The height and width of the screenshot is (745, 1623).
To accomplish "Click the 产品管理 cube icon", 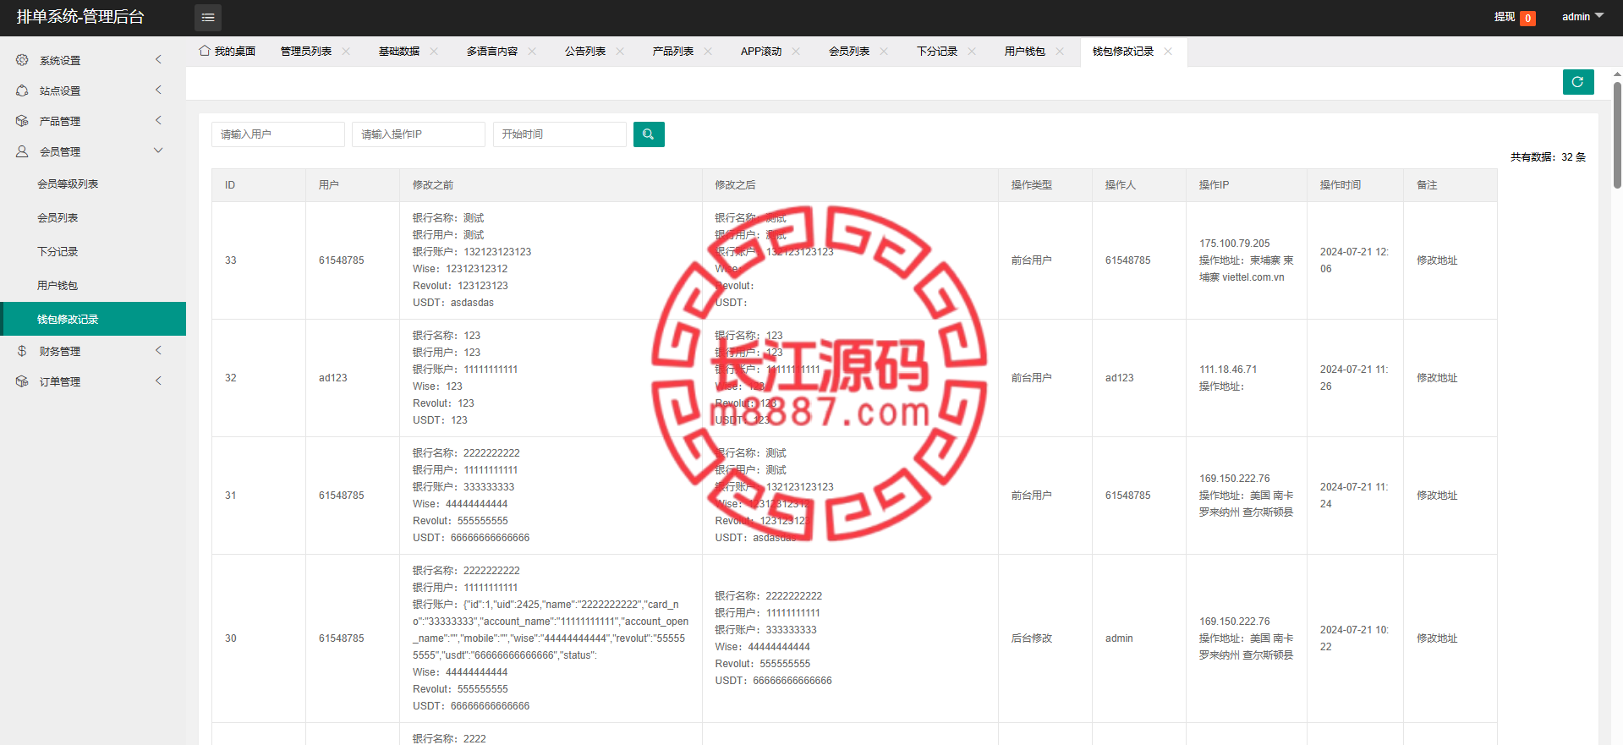I will [22, 121].
